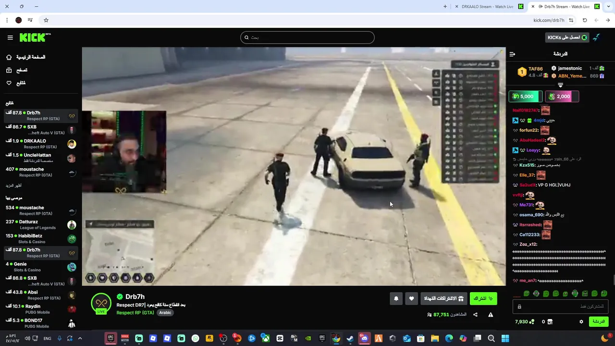Collapse the chat panel arrow icon
Viewport: 615px width, 346px height.
tap(512, 54)
